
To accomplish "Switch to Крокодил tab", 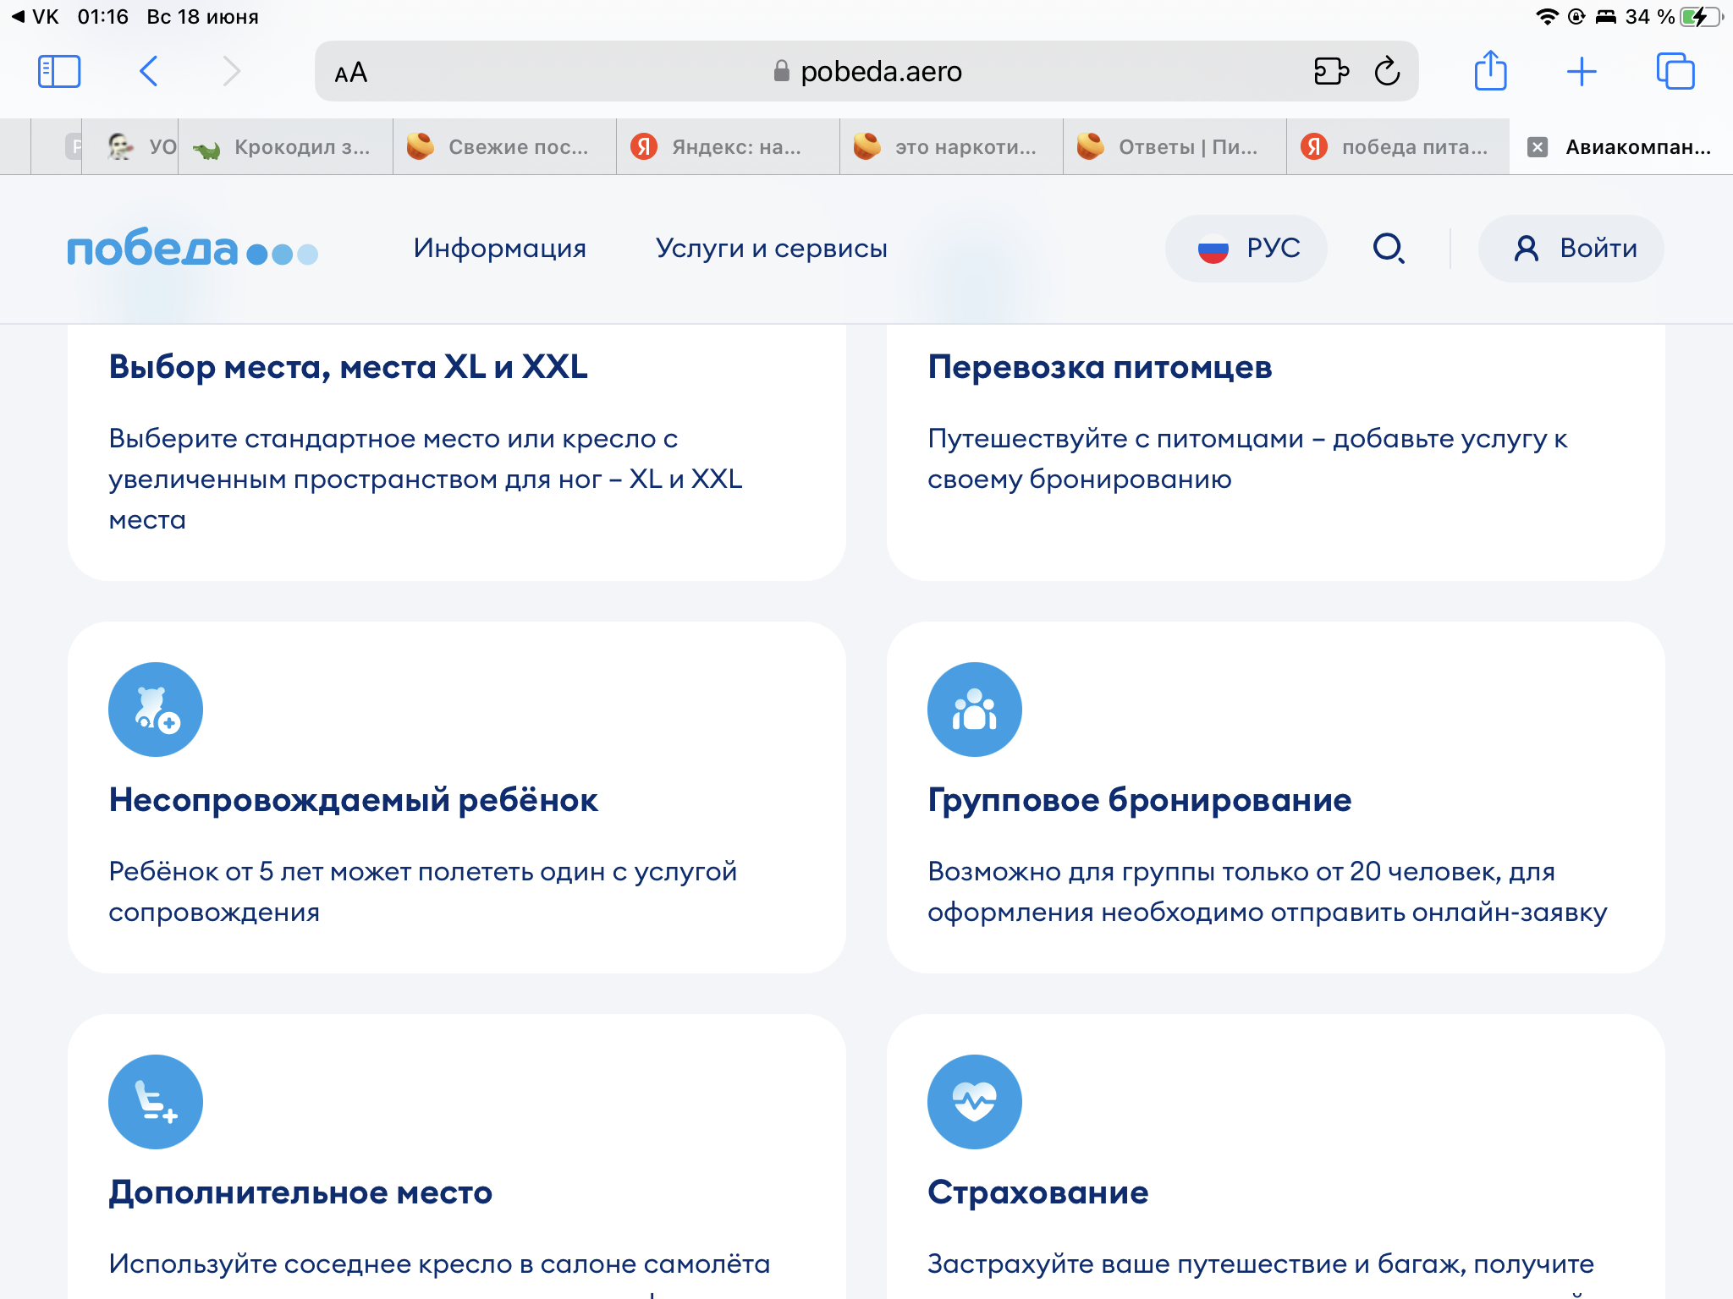I will click(286, 147).
